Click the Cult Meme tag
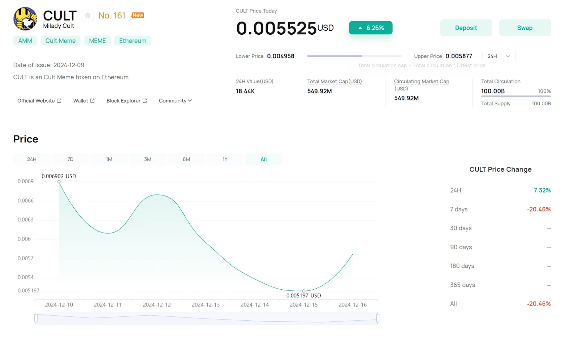Screen dimensions: 578x337 (x=60, y=41)
